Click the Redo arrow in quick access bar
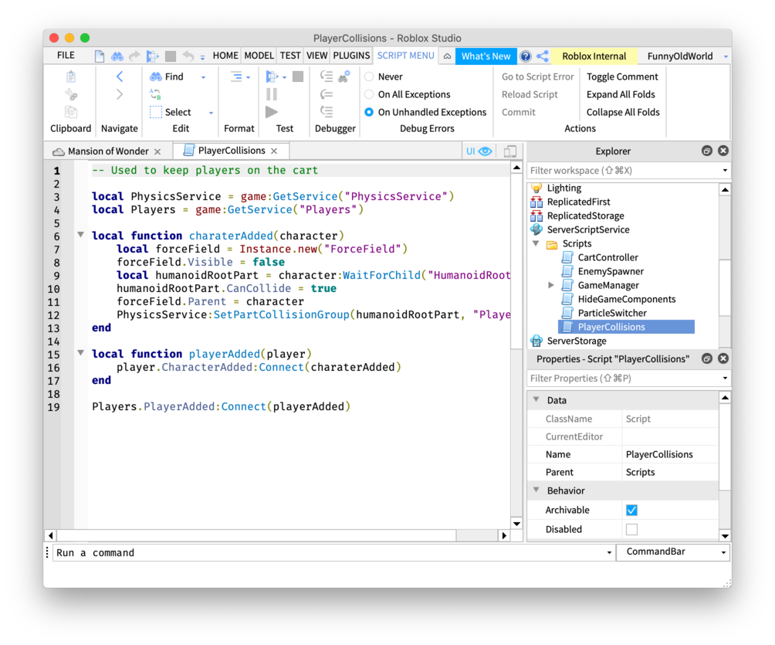This screenshot has width=775, height=645. (134, 56)
